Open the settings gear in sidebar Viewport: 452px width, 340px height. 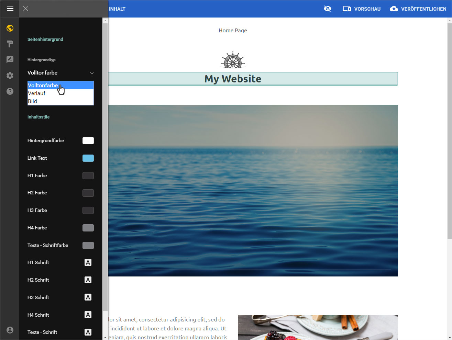click(10, 76)
